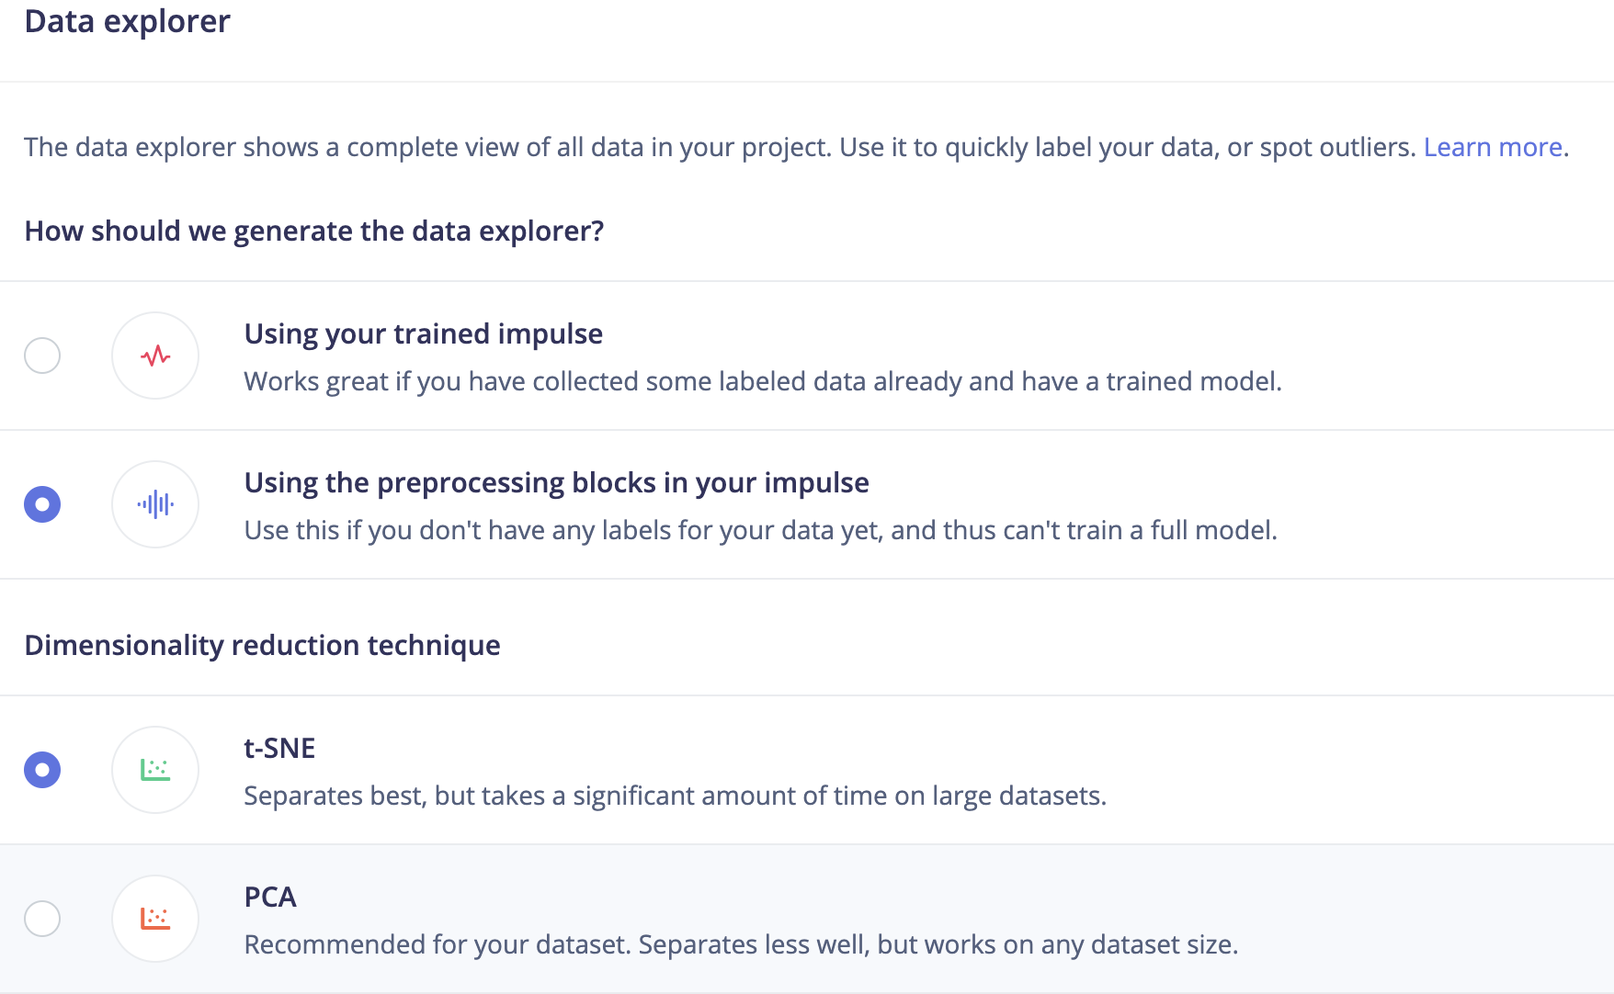
Task: Choose the t-SNE radio button
Action: tap(42, 770)
